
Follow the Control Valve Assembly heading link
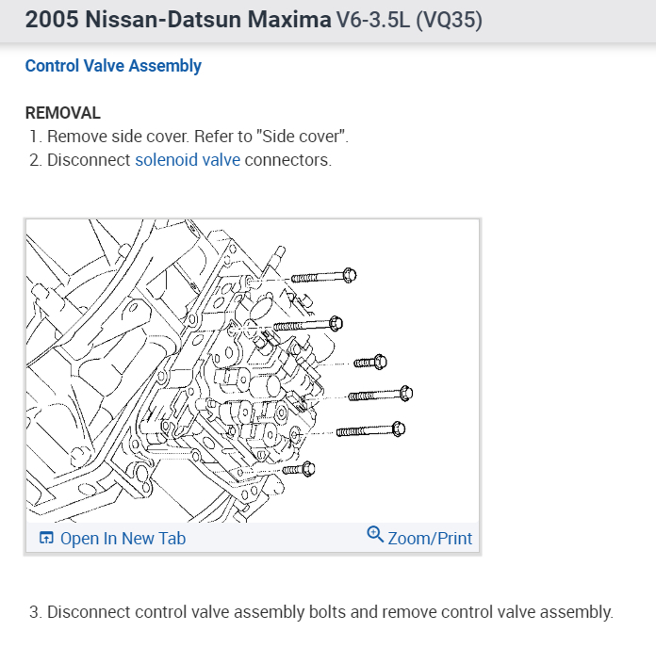113,66
